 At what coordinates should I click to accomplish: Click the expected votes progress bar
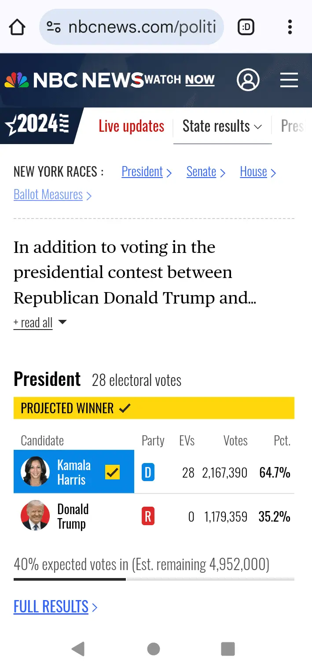pyautogui.click(x=154, y=579)
